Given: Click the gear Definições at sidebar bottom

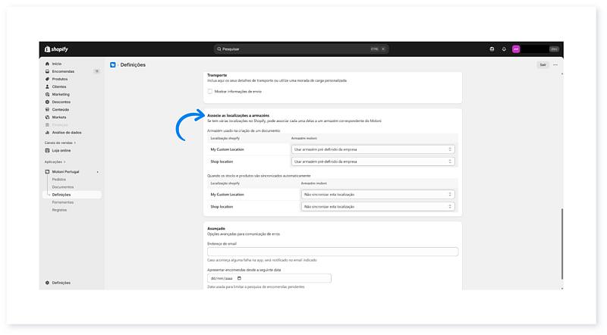Looking at the screenshot, I should (61, 283).
